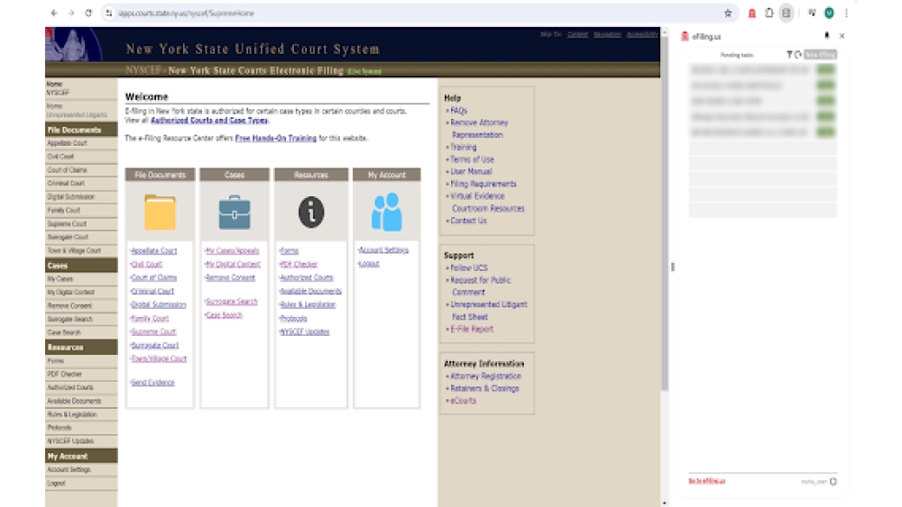Screen dimensions: 902x507
Task: Open Filing Requirements link
Action: pos(483,185)
